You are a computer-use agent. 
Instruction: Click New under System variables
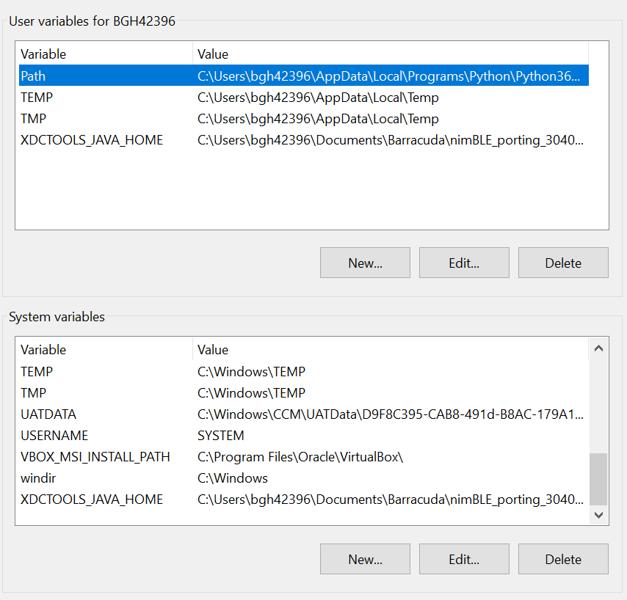pyautogui.click(x=365, y=559)
